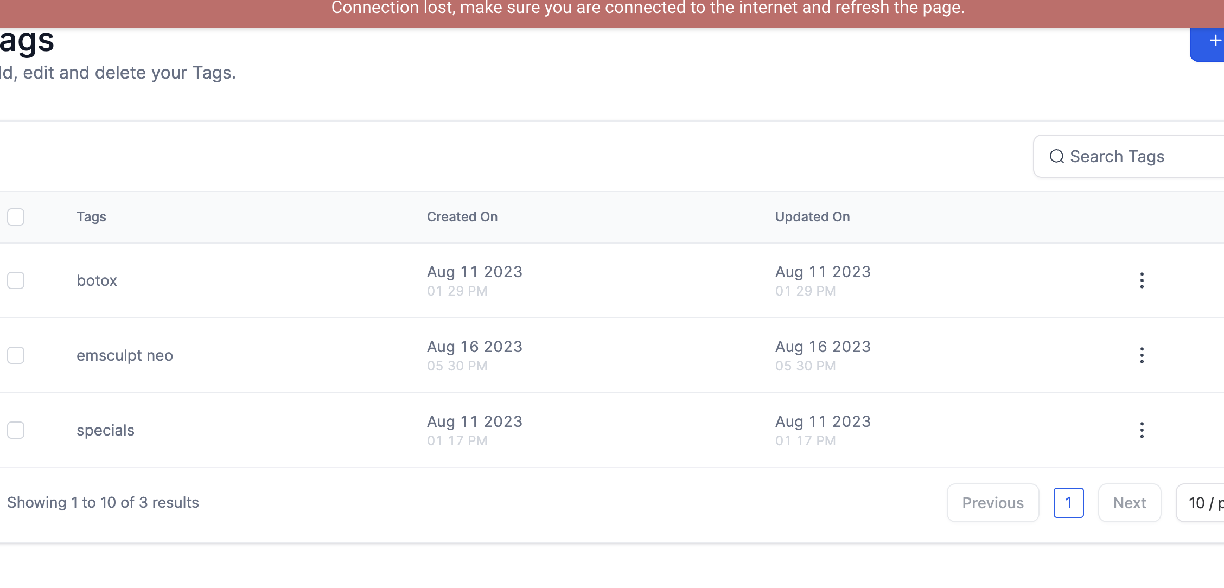The width and height of the screenshot is (1224, 588).
Task: Click the Created On column header
Action: point(462,217)
